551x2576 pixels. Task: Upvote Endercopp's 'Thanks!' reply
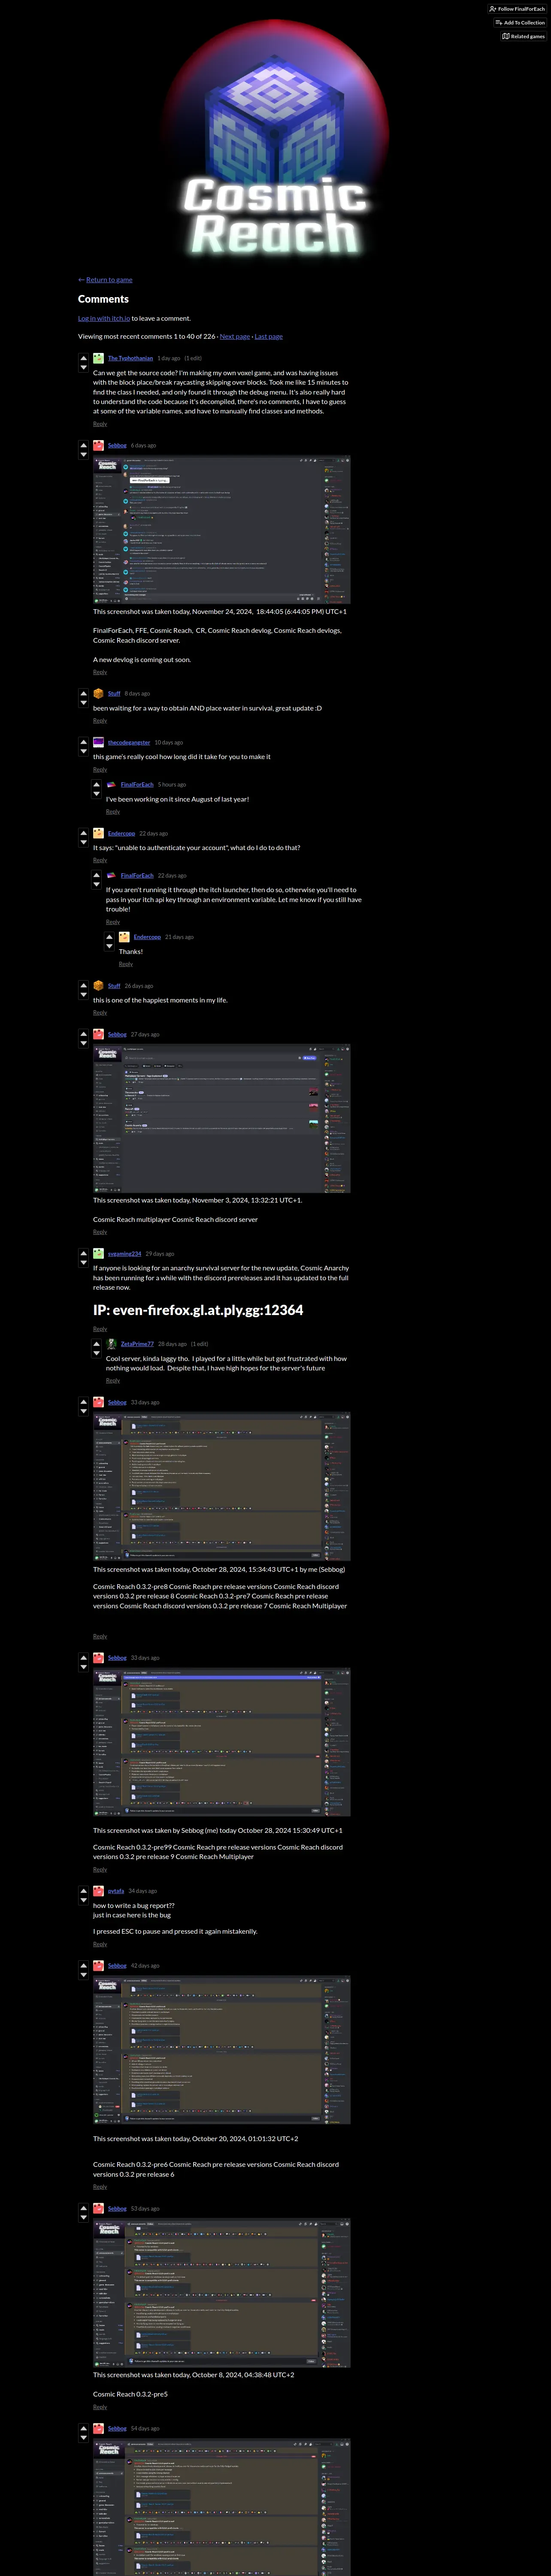[109, 936]
